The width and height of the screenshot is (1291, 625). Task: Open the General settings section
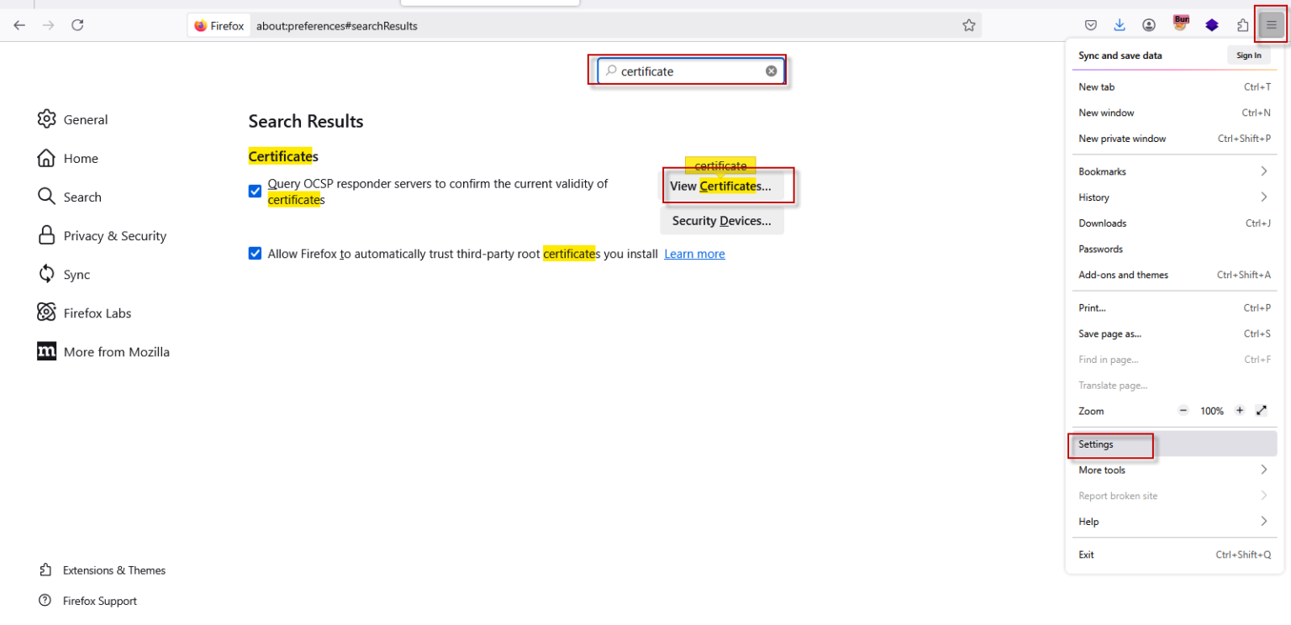(86, 118)
